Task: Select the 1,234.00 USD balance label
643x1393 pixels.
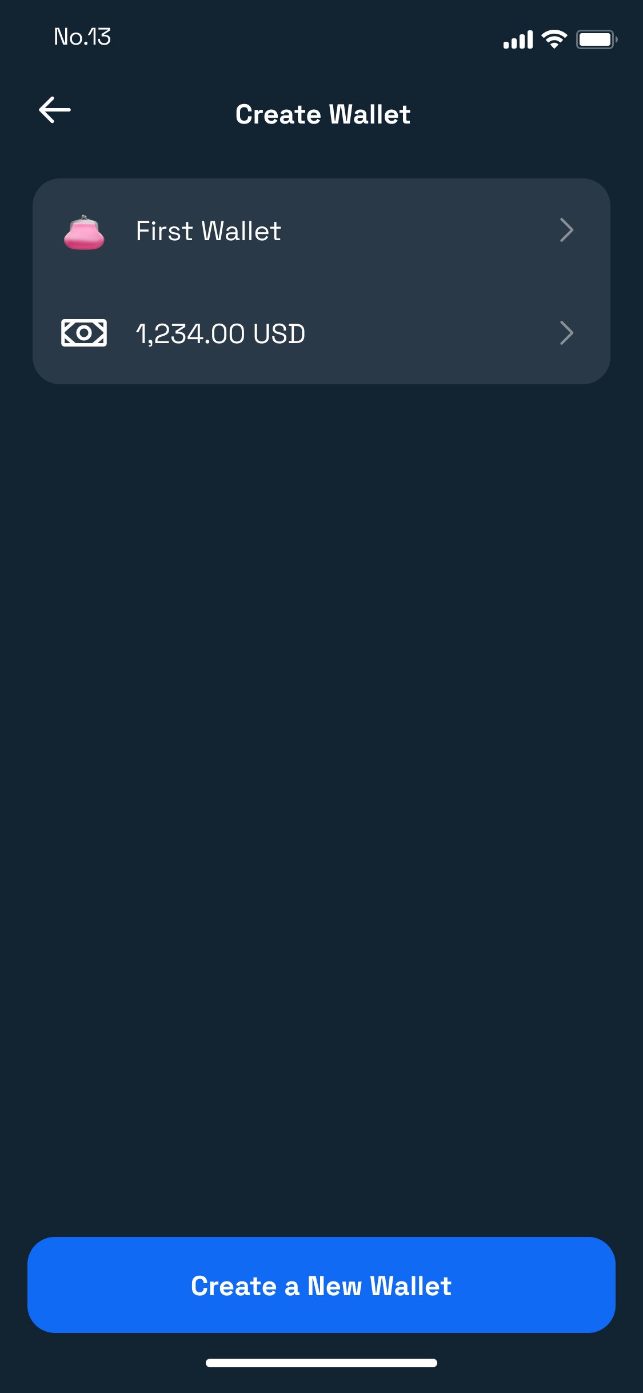Action: point(221,334)
